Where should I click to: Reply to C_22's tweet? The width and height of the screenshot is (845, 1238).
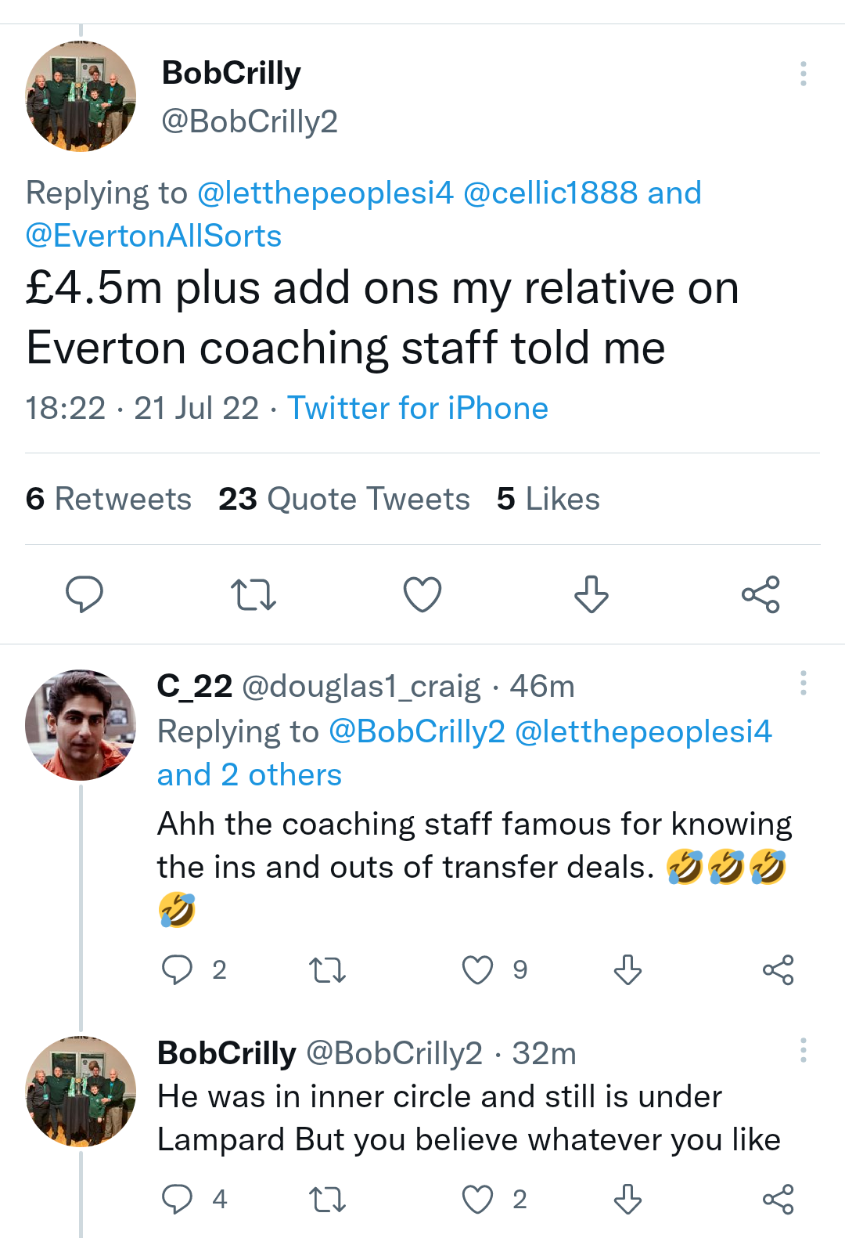tap(177, 970)
